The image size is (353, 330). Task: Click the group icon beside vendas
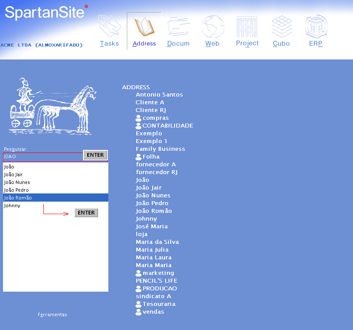138,312
